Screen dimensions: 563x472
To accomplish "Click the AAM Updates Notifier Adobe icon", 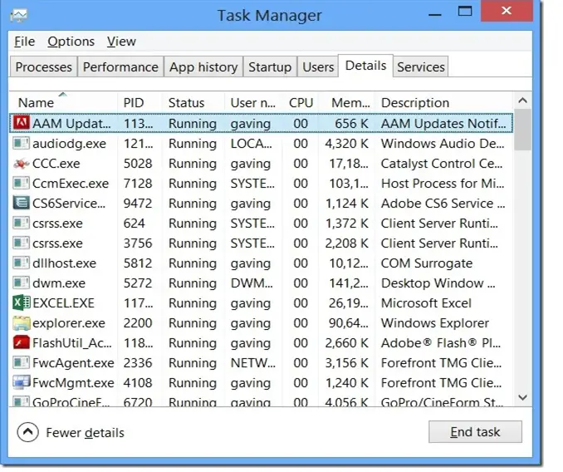I will click(22, 123).
